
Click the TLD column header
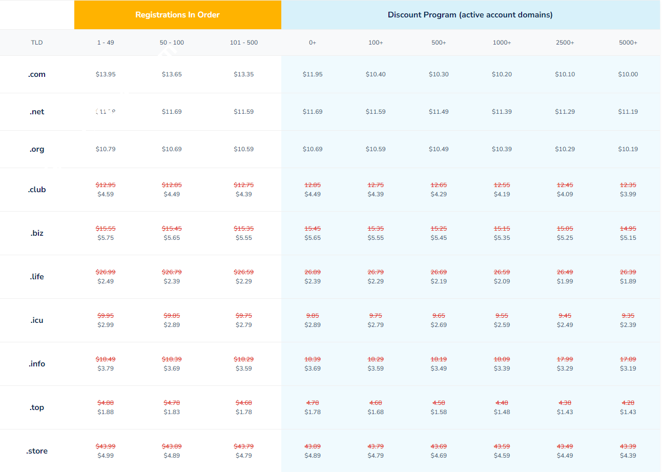pos(37,43)
